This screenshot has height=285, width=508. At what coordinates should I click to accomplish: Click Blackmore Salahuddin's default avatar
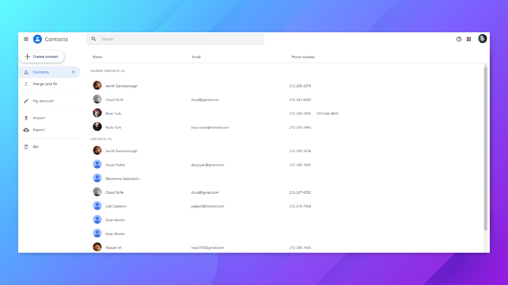click(97, 178)
